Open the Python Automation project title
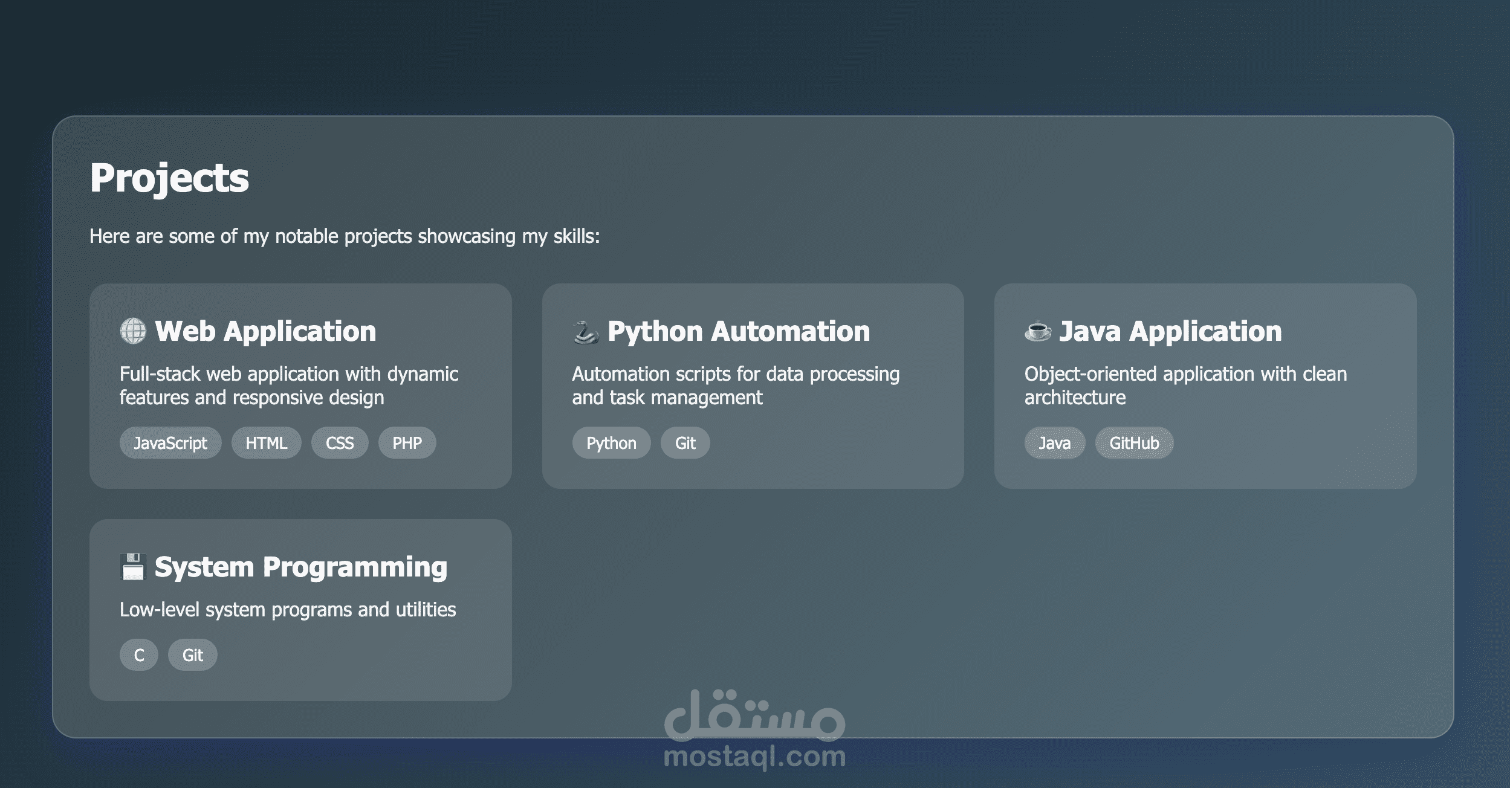1510x788 pixels. pos(738,331)
